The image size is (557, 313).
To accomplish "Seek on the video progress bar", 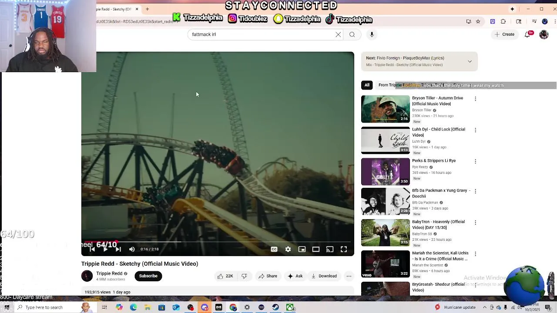I will click(x=218, y=242).
